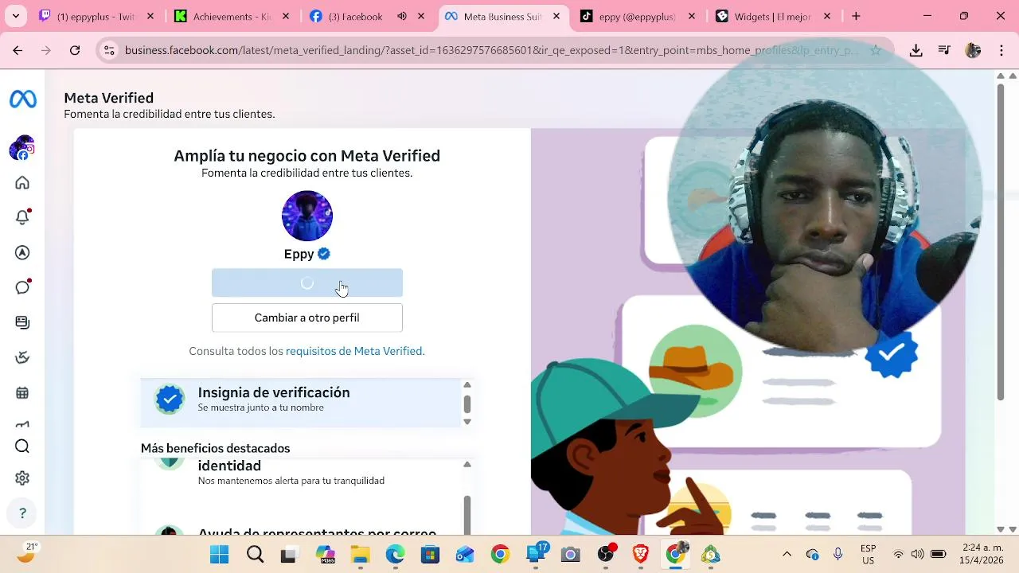1019x573 pixels.
Task: Click the loading blue button under Eppy
Action: click(307, 283)
